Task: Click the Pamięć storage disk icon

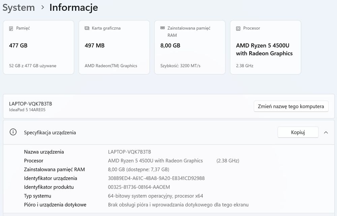Action: 11,28
